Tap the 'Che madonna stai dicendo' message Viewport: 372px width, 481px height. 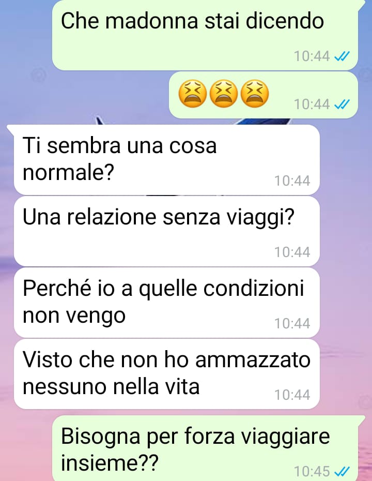pyautogui.click(x=205, y=35)
